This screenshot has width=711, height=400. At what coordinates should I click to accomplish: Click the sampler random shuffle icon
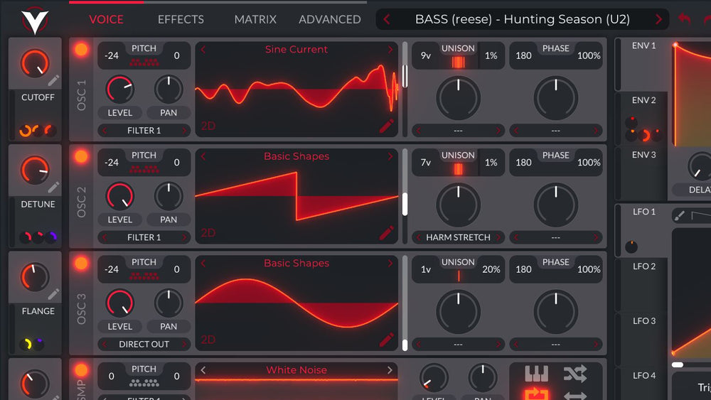pos(575,374)
